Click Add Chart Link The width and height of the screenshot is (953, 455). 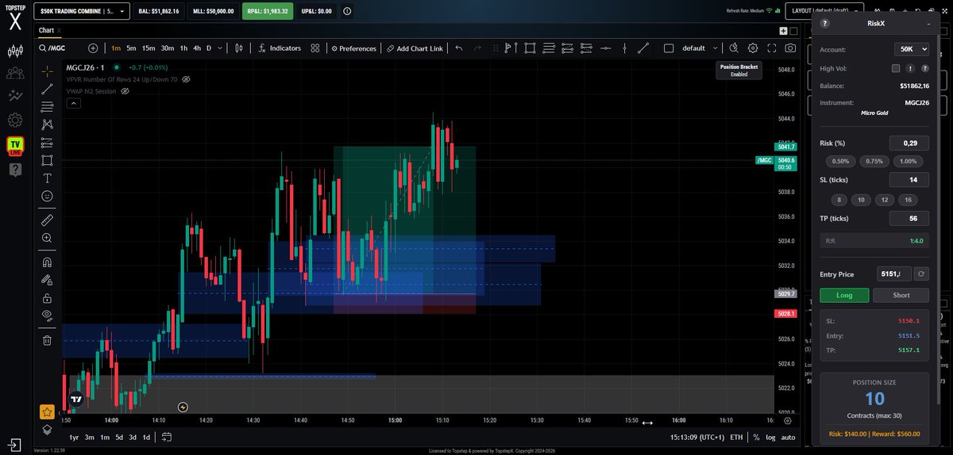(415, 48)
